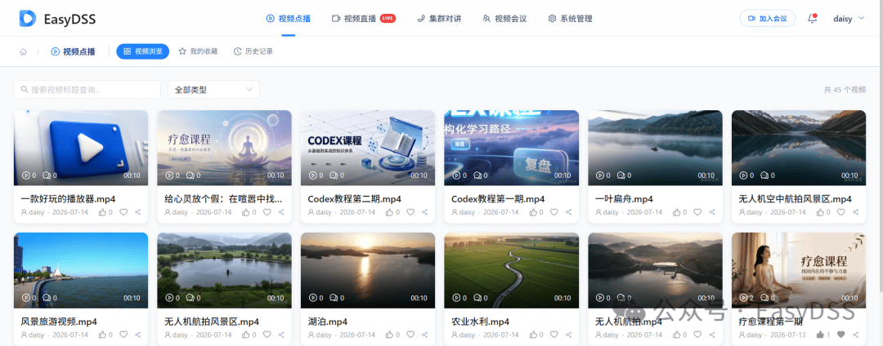Viewport: 883px width, 346px height.
Task: Switch to 我的收藏 sub-tab
Action: 198,51
